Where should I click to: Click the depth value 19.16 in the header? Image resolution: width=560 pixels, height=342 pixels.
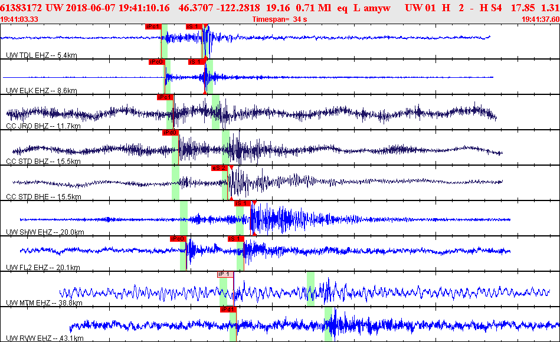pos(277,8)
